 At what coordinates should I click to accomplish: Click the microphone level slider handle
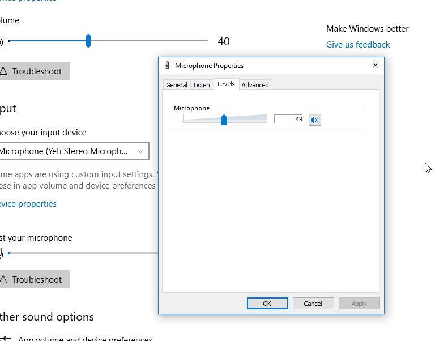224,120
